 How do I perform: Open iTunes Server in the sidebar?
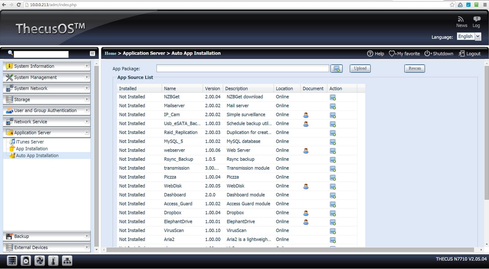(30, 142)
